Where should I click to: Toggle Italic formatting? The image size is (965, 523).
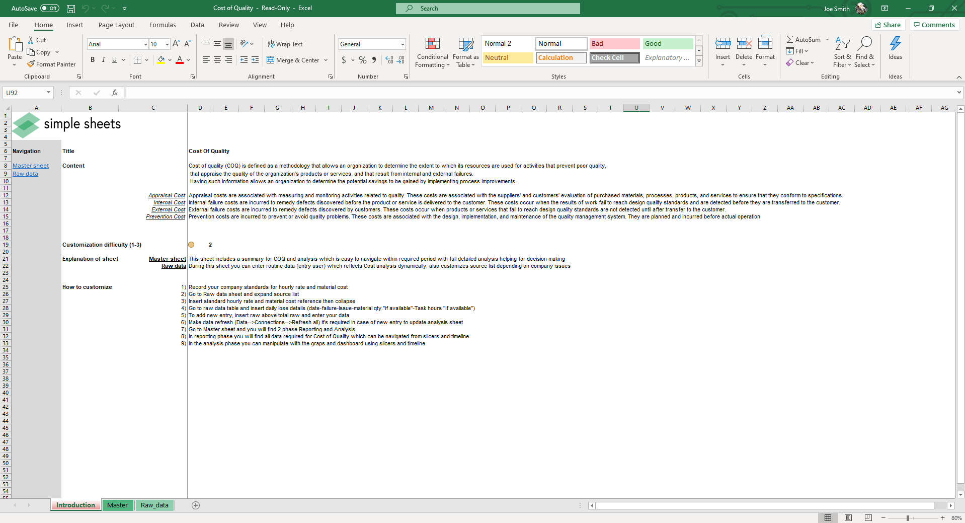tap(104, 60)
